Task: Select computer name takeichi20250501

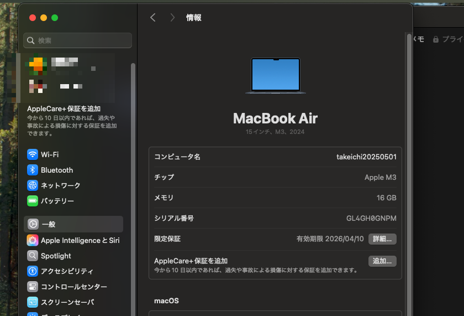Action: coord(366,157)
